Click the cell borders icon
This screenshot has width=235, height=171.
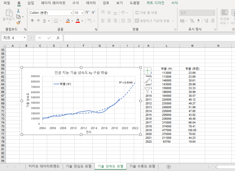pyautogui.click(x=56, y=21)
